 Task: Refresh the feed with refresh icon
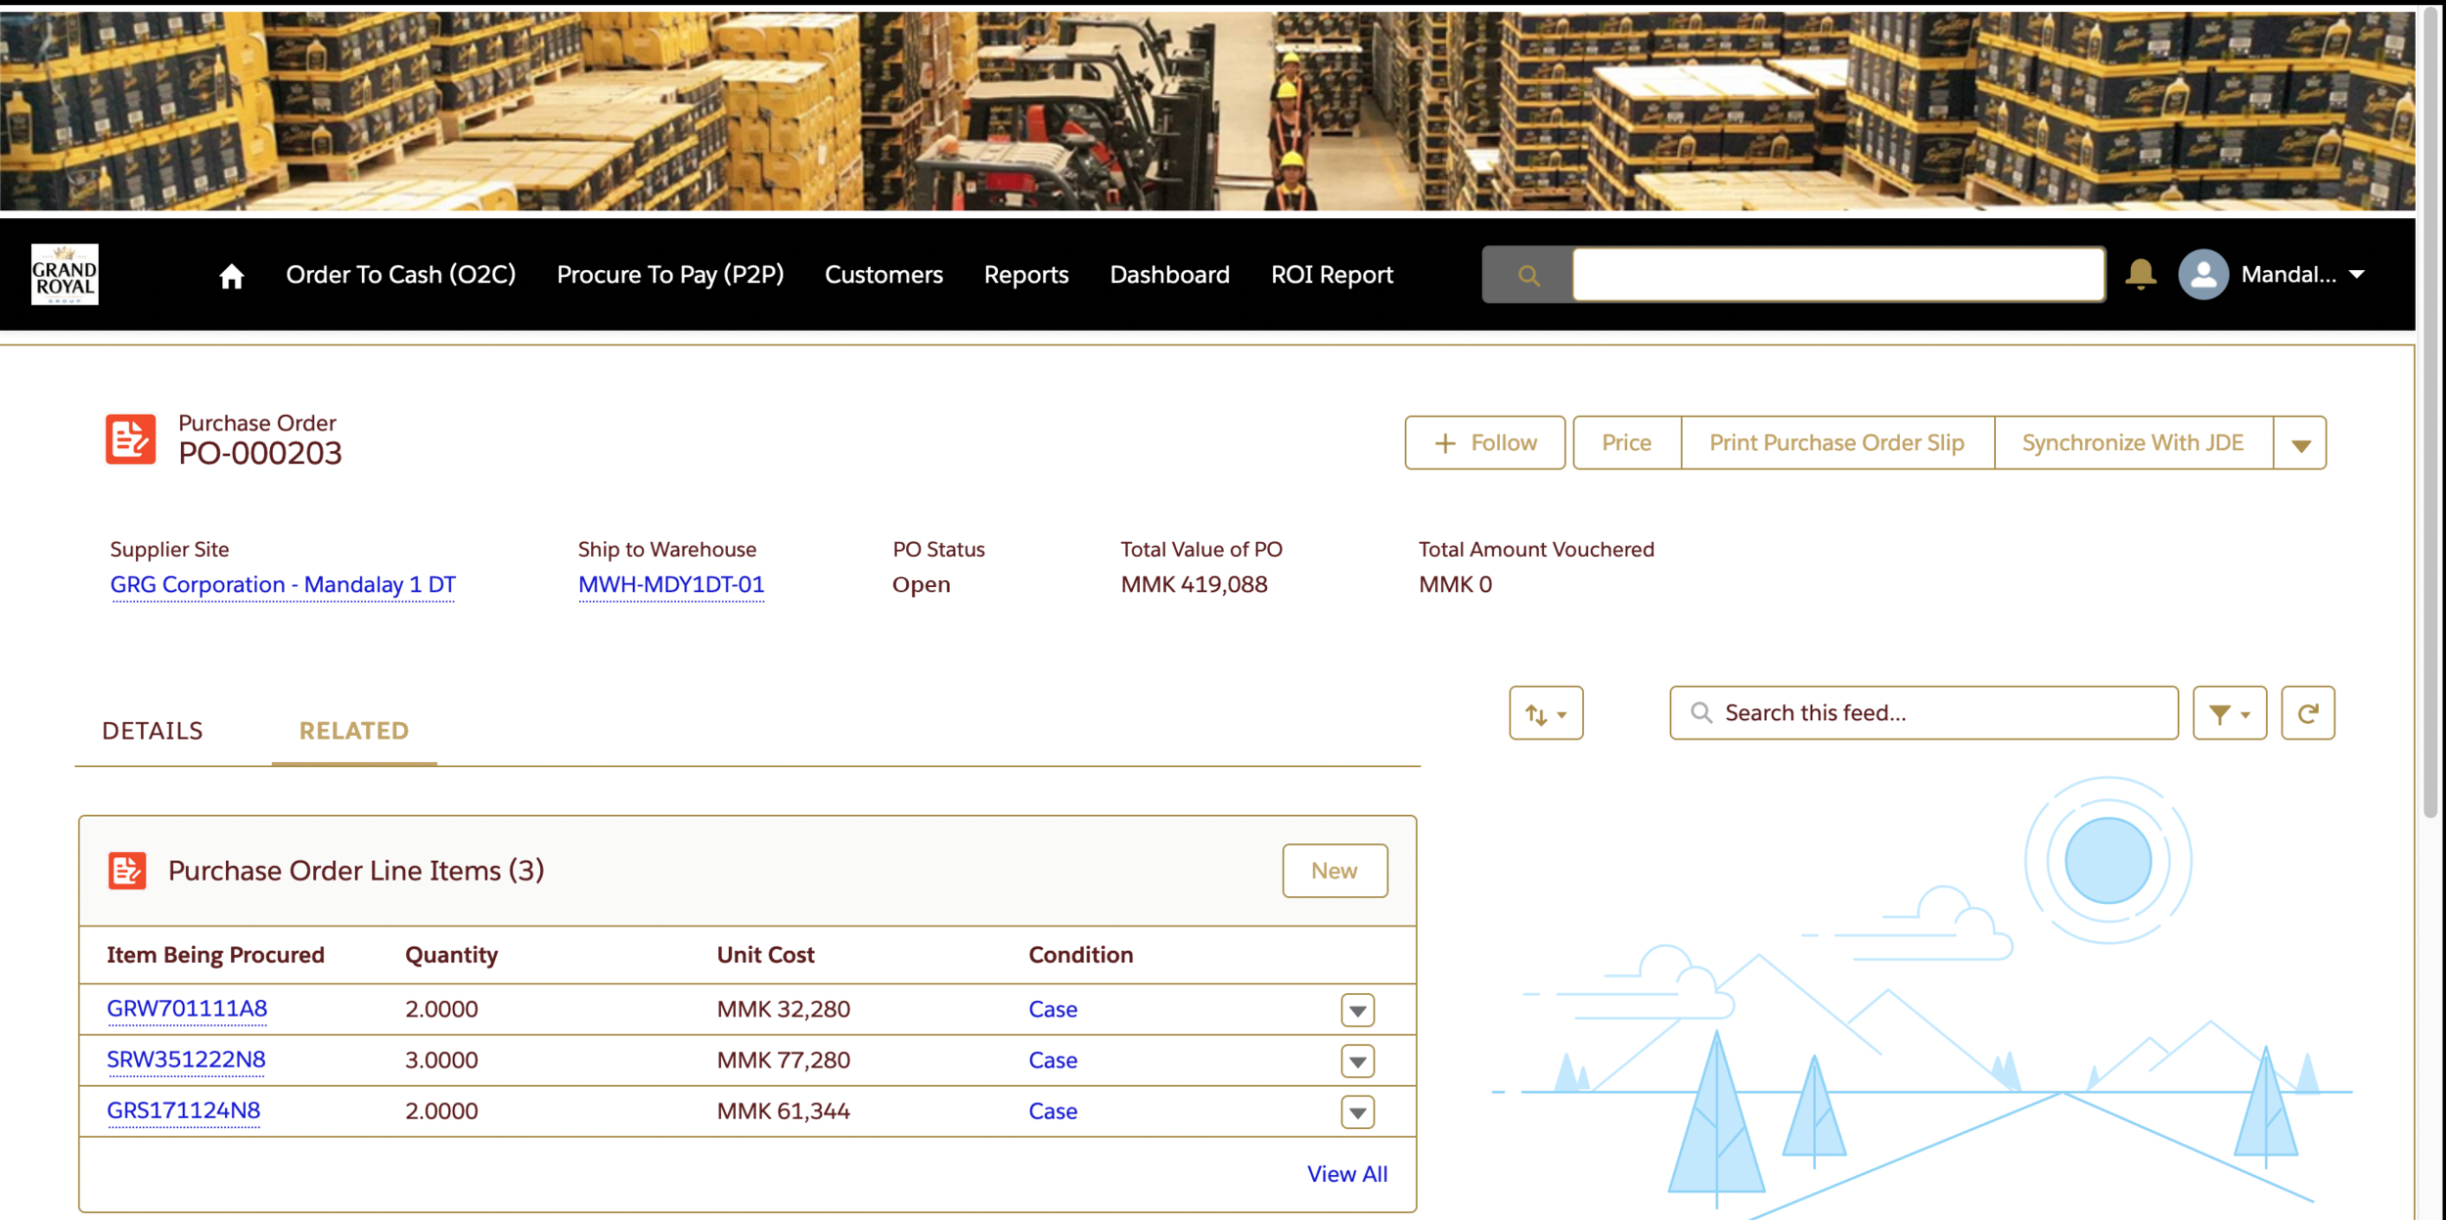pos(2307,713)
